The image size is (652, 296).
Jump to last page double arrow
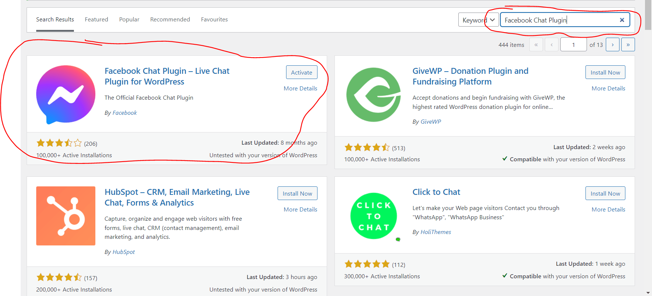pyautogui.click(x=628, y=45)
